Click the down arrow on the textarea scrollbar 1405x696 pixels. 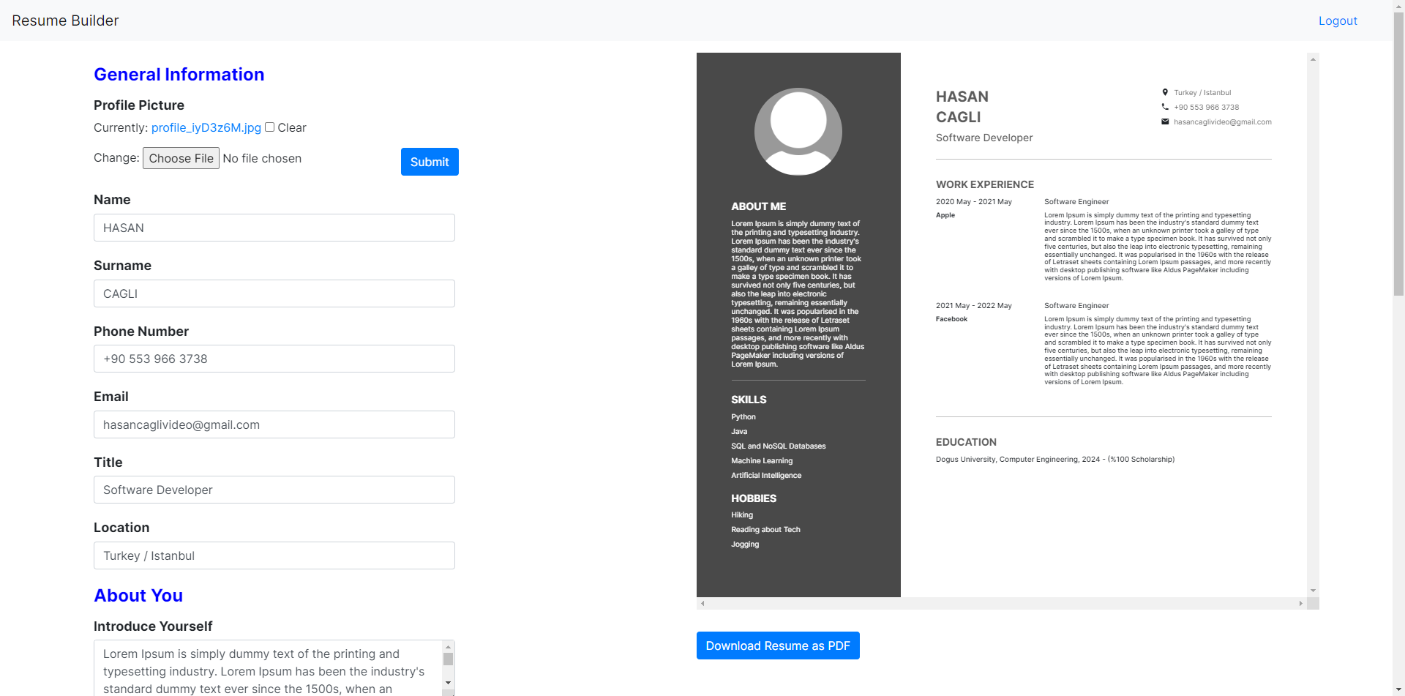448,682
